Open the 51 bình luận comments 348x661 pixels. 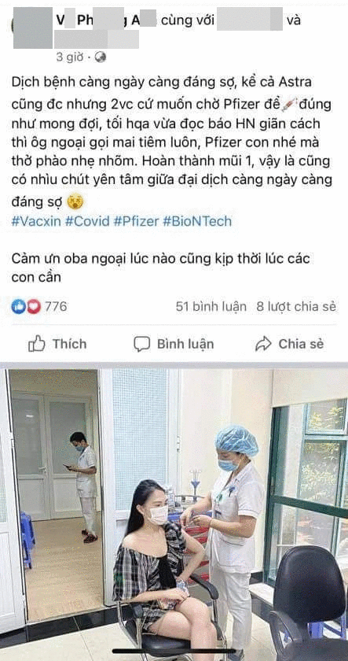[211, 307]
